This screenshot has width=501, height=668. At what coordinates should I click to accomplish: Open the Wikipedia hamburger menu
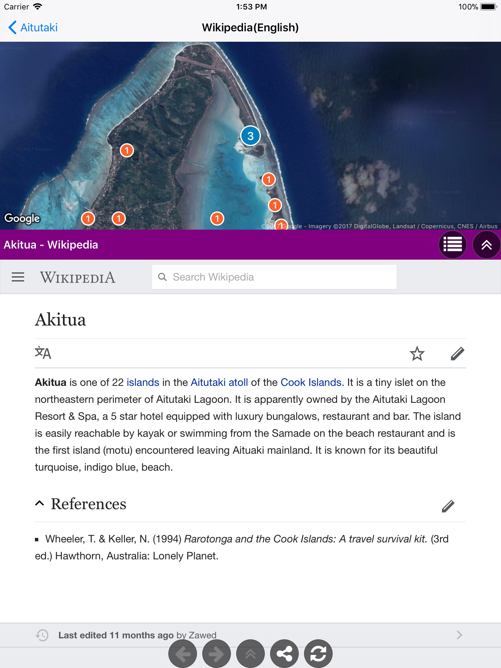click(x=18, y=277)
